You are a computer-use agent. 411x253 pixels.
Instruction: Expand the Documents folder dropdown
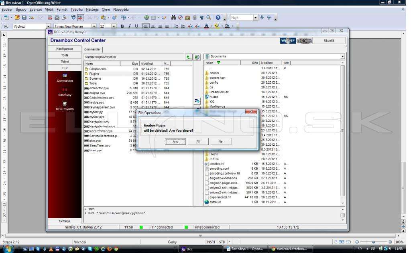(342, 56)
